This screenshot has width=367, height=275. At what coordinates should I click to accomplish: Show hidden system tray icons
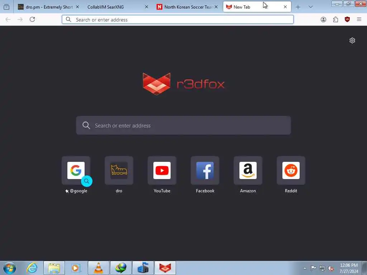click(x=305, y=268)
